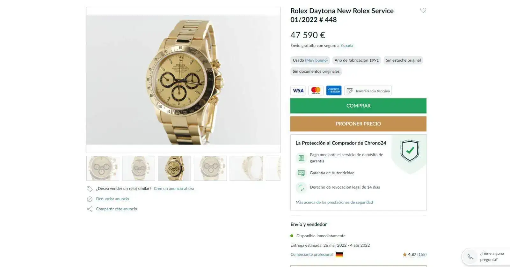Click the phone icon for questions
Viewport: 510px width, 267px height.
(x=470, y=257)
